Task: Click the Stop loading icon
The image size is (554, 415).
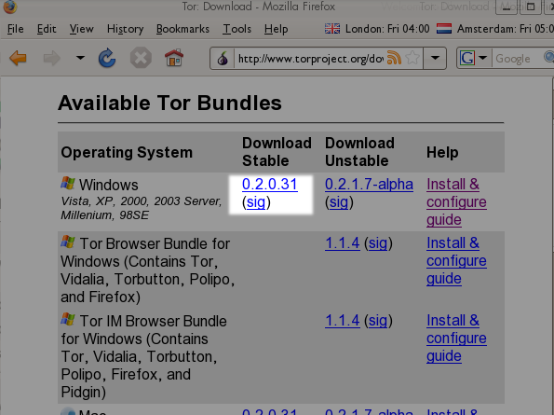Action: tap(141, 58)
